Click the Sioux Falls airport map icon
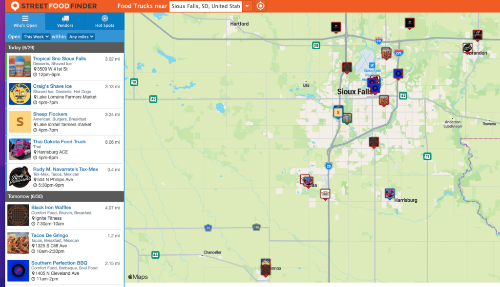 click(x=372, y=65)
